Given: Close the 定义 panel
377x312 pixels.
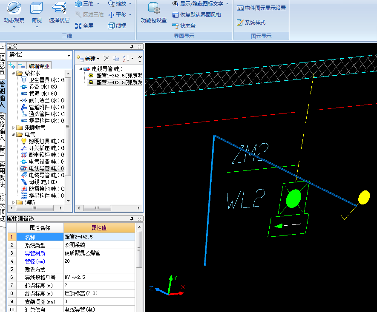Looking at the screenshot, I should [x=139, y=47].
